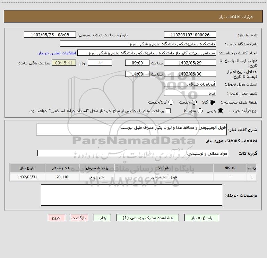The width and height of the screenshot is (267, 258).
Task: Click the چاپ print button
Action: coord(102,218)
